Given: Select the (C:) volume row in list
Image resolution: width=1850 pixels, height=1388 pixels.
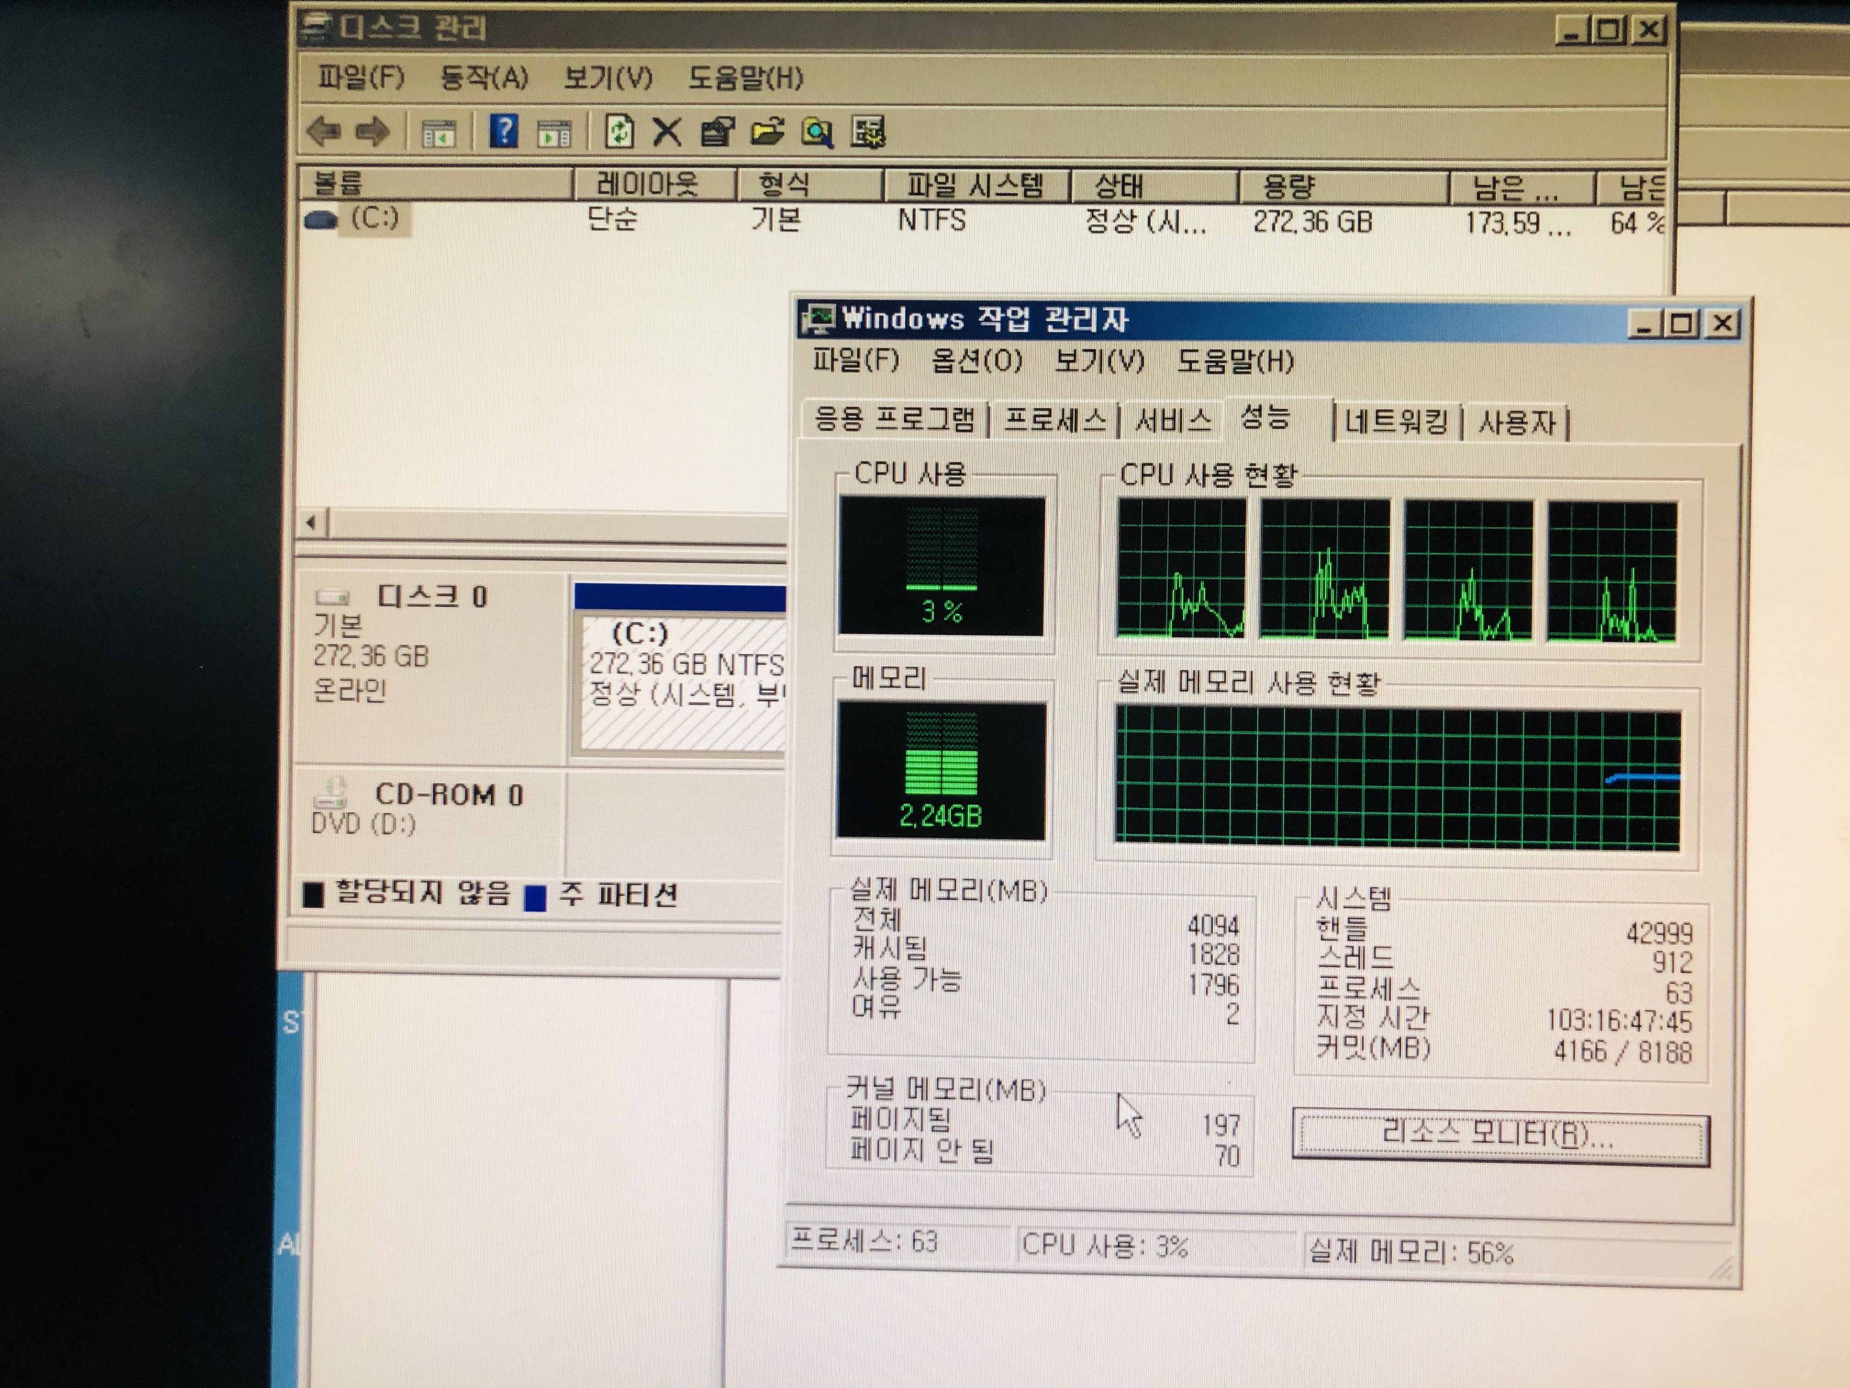Looking at the screenshot, I should coord(374,218).
